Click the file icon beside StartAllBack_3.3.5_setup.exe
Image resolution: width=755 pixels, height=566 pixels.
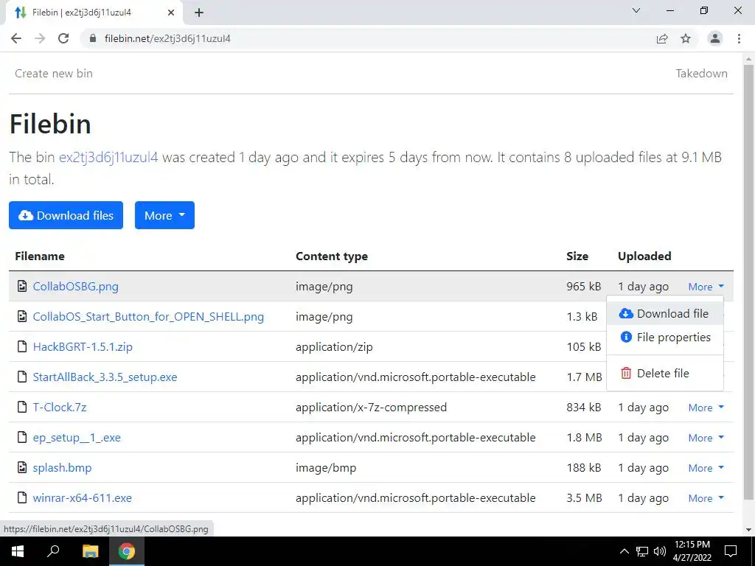[x=21, y=377]
